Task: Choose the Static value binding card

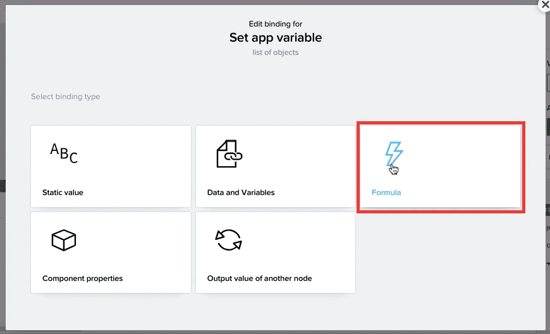Action: 111,166
